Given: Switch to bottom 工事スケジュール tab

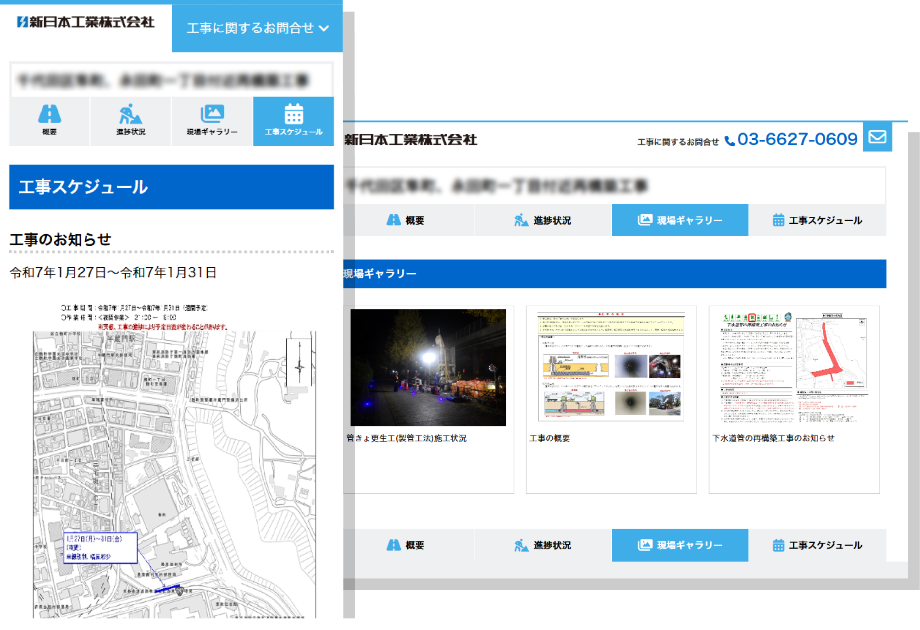Looking at the screenshot, I should coord(817,545).
